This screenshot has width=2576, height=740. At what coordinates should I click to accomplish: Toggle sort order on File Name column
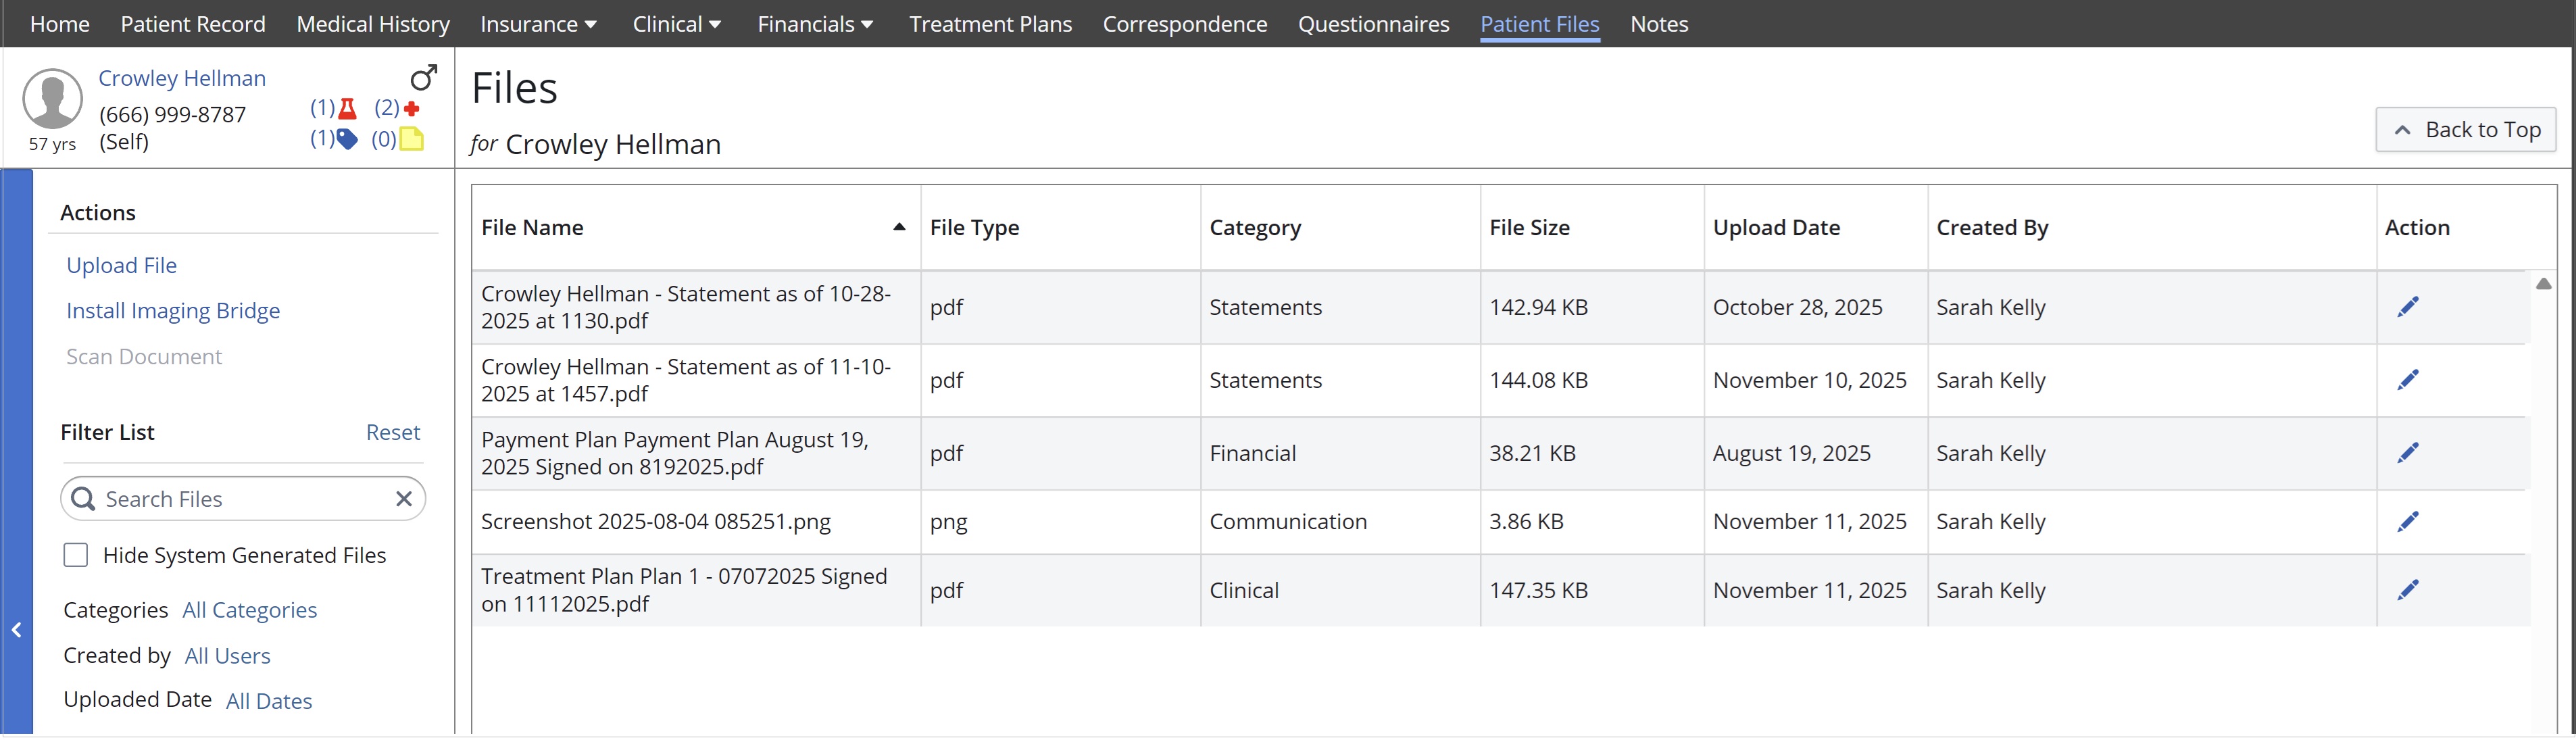[897, 227]
